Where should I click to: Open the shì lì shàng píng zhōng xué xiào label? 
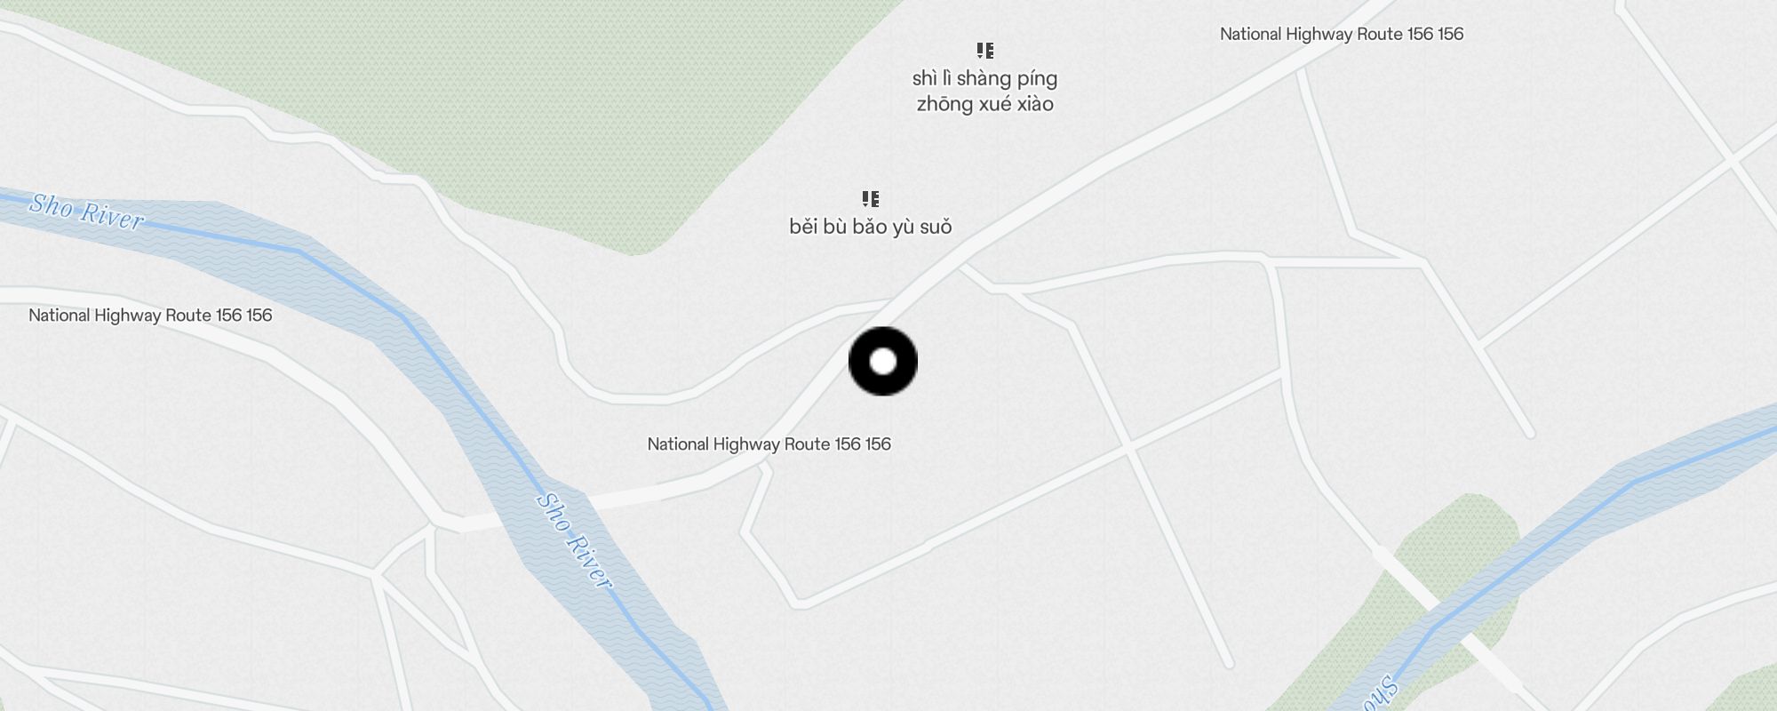coord(984,91)
